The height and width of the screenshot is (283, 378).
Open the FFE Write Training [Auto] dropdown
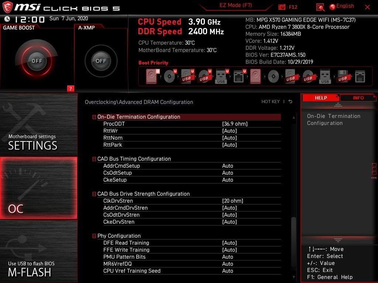pyautogui.click(x=230, y=249)
